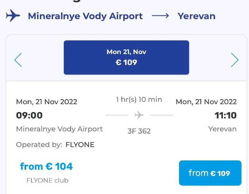Click the arrow between origin and destination

click(160, 16)
